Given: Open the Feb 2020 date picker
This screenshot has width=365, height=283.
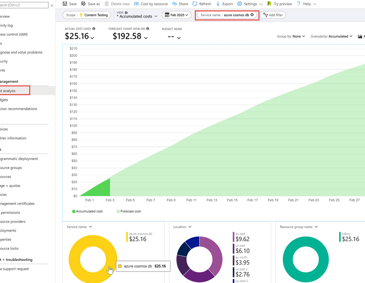Looking at the screenshot, I should coord(177,15).
